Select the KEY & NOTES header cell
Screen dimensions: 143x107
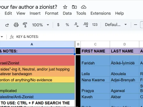coord(37,51)
